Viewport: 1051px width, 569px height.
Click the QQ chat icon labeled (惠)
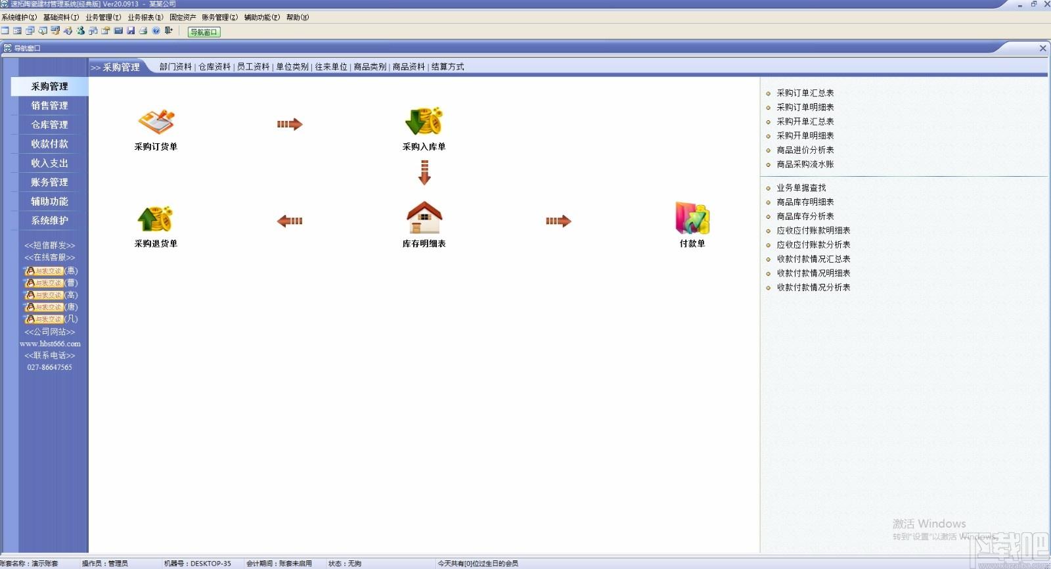point(43,271)
